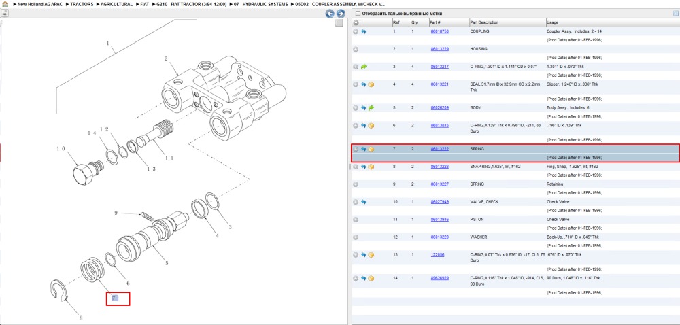Screen dimensions: 680x325
Task: Select the 'HOUSING' description cell
Action: pos(479,49)
